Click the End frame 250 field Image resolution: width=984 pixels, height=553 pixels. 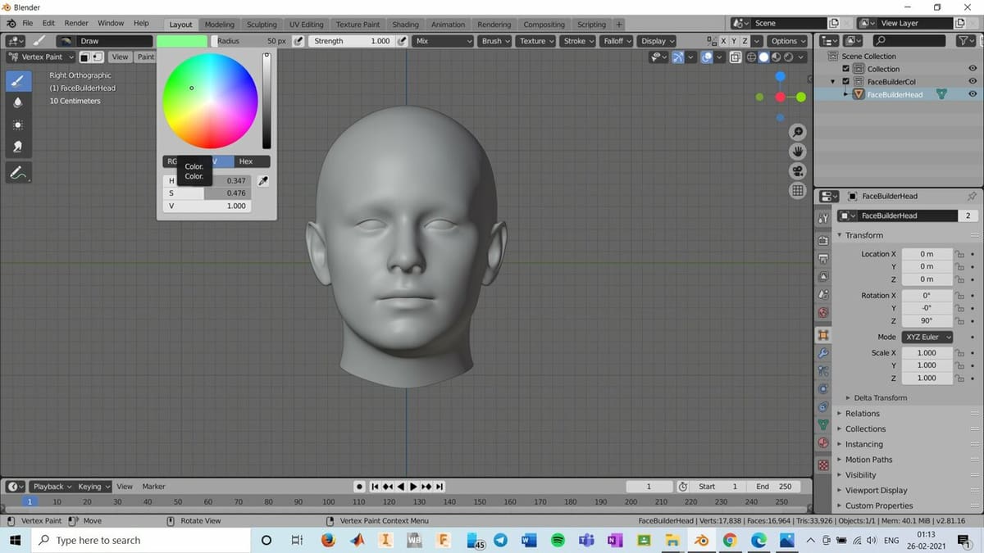(772, 487)
